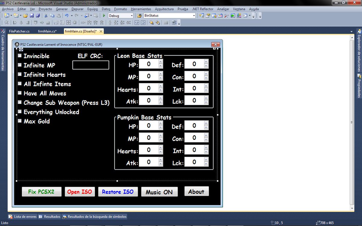The width and height of the screenshot is (362, 226).
Task: Open the Archivo menu
Action: pos(8,9)
